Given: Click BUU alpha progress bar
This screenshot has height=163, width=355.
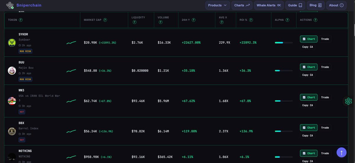Looking at the screenshot, I should 284,71.
